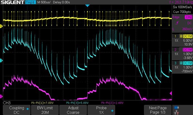Open the Probe 1X dropdown
193x115 pixels.
pos(101,110)
